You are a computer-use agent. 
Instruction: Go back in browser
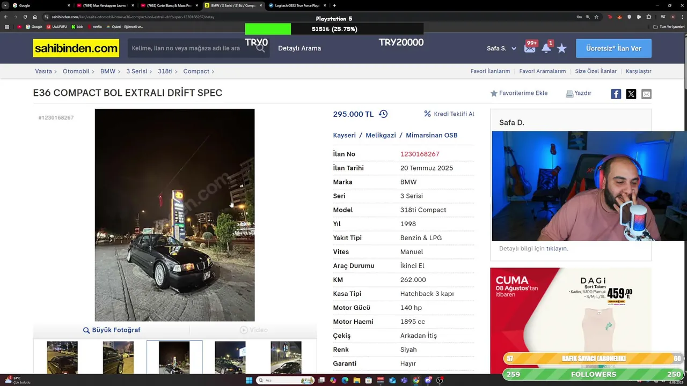[x=6, y=17]
